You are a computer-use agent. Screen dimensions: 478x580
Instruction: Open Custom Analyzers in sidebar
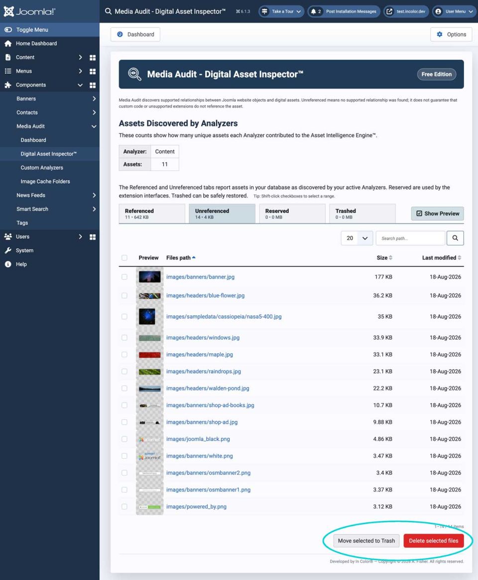pos(42,168)
